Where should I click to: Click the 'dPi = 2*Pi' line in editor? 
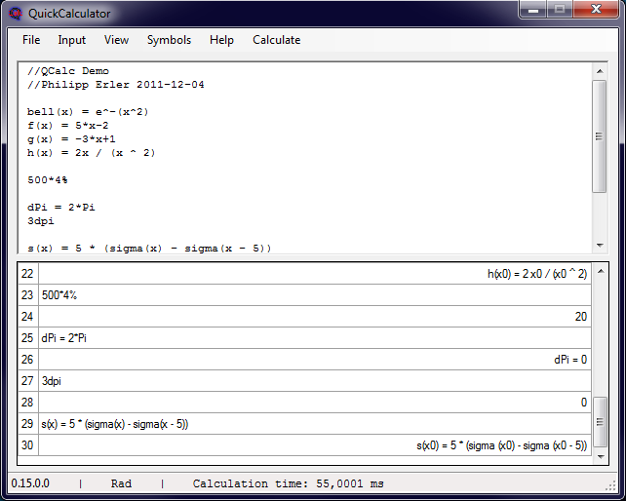point(61,208)
